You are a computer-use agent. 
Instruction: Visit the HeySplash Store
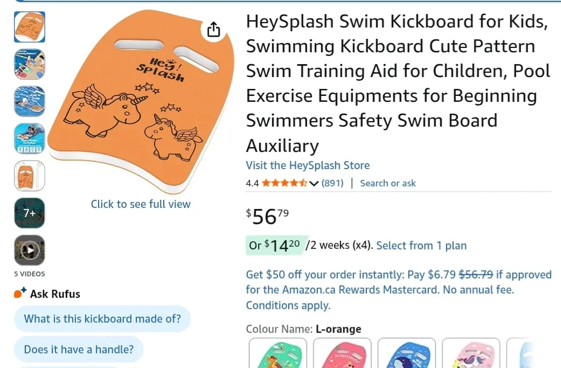[308, 165]
